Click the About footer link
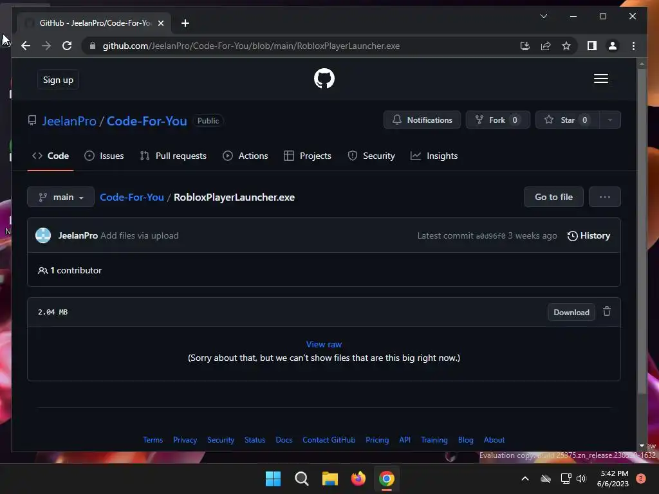The width and height of the screenshot is (659, 494). click(x=494, y=440)
